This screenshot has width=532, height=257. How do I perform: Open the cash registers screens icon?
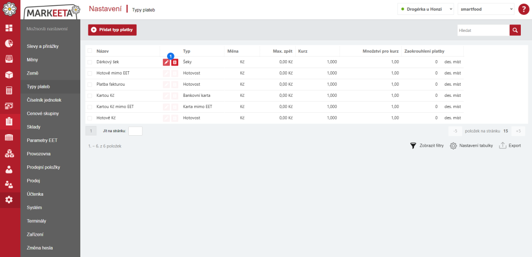[9, 106]
